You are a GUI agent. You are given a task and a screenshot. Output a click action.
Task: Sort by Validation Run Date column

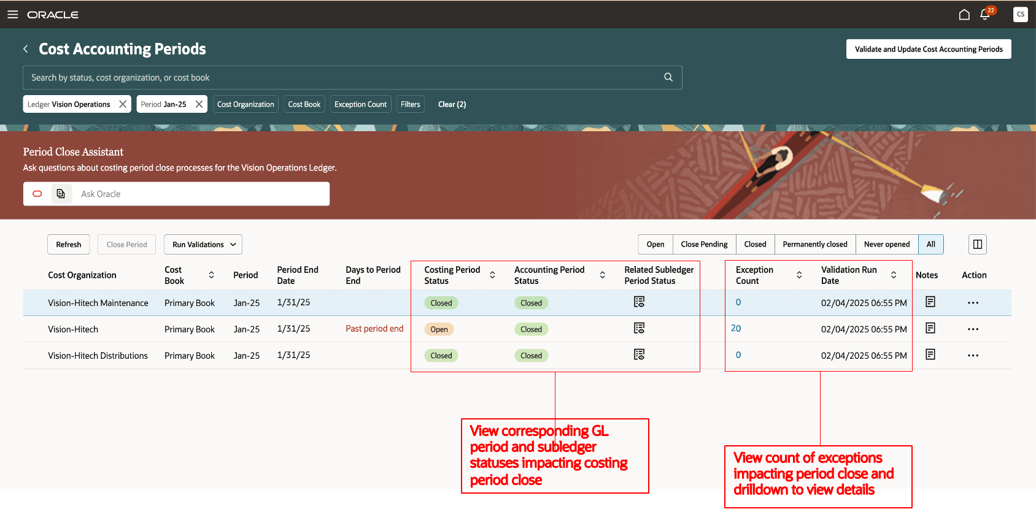tap(894, 275)
